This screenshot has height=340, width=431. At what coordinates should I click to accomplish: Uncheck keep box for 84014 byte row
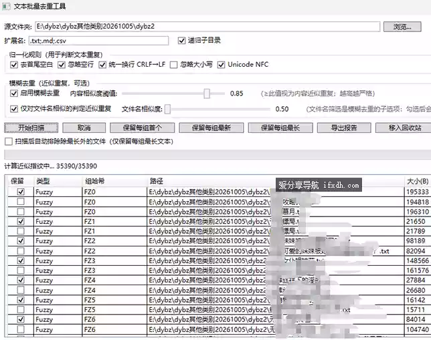coord(21,319)
